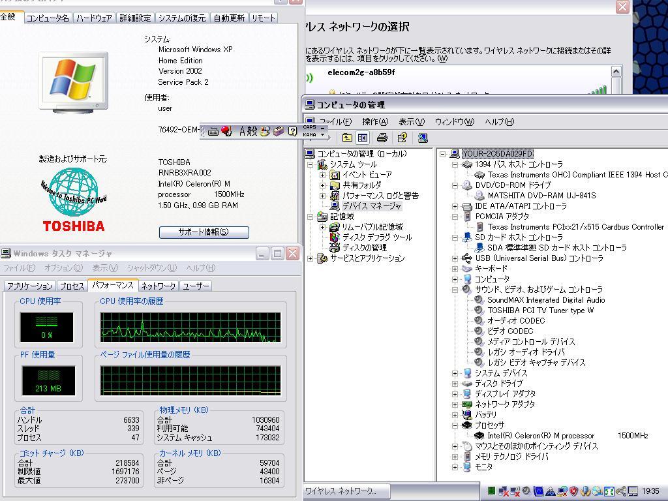Click the show/hide console tree toolbar icon
Screen dimensions: 668x501
tap(362, 138)
